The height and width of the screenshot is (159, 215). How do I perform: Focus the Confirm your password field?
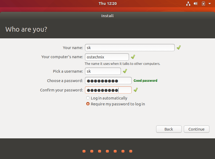coord(108,90)
